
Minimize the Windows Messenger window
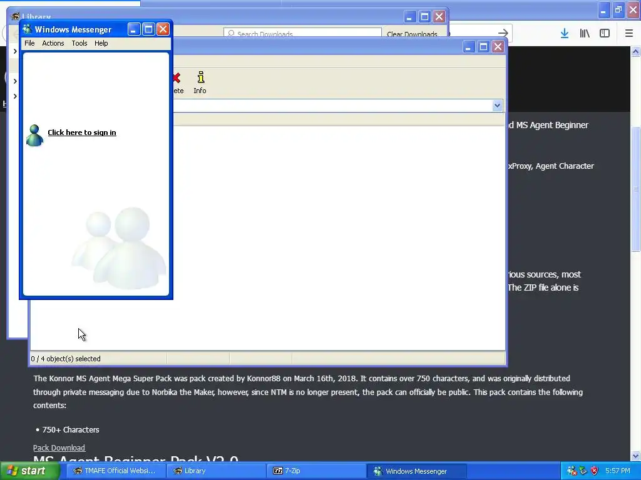[x=134, y=29]
